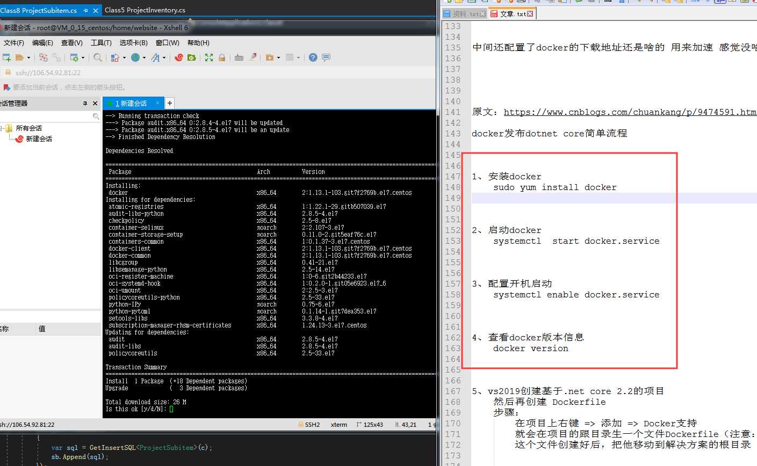Viewport: 757px width, 466px height.
Task: Close the 资料.txt editor tab
Action: click(x=483, y=13)
